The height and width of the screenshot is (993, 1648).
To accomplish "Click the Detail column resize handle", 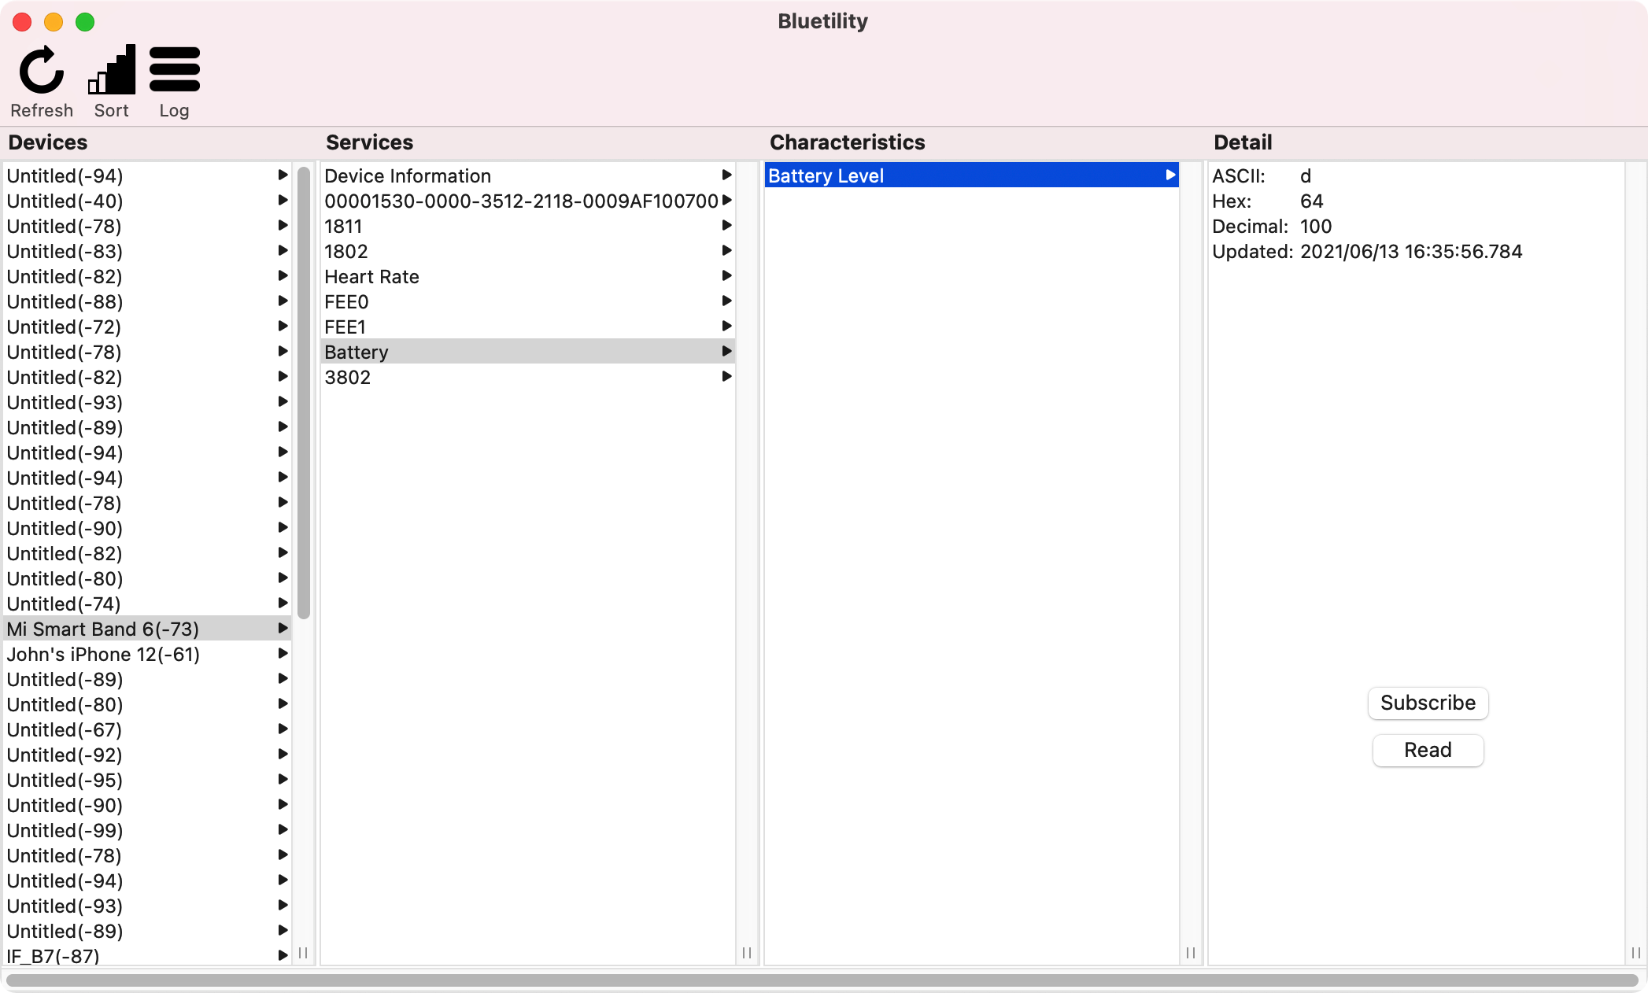I will pyautogui.click(x=1635, y=953).
